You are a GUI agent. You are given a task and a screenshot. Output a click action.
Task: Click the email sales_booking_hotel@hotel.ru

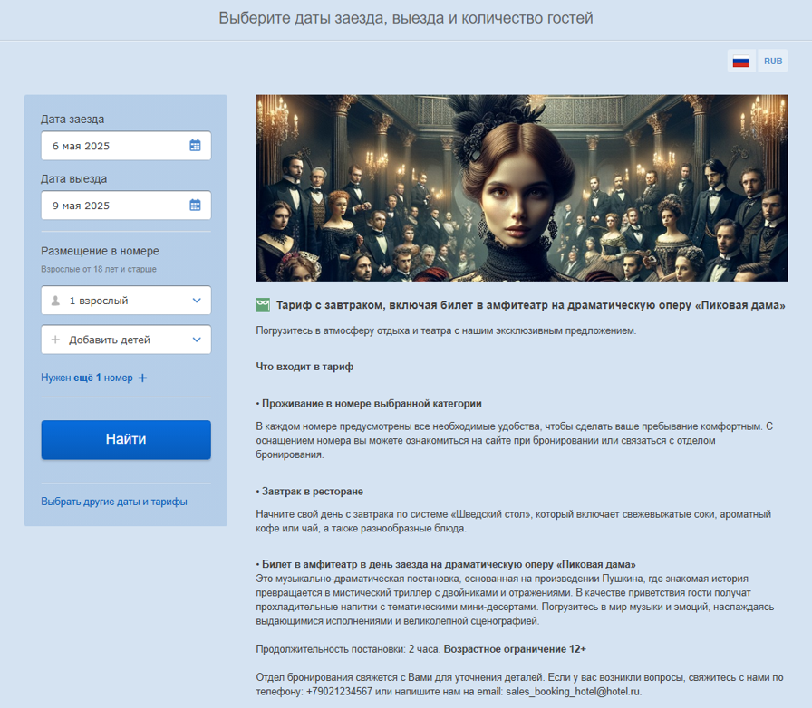pyautogui.click(x=573, y=692)
